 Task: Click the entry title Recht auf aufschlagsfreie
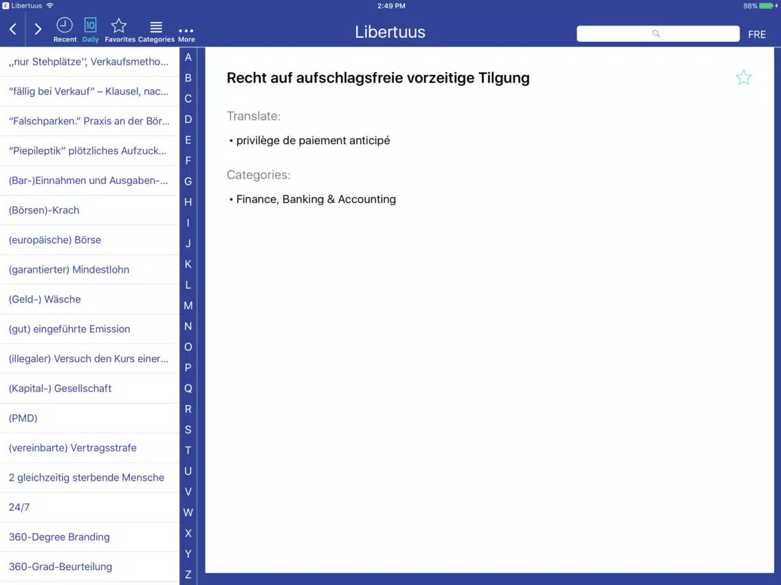pos(378,78)
